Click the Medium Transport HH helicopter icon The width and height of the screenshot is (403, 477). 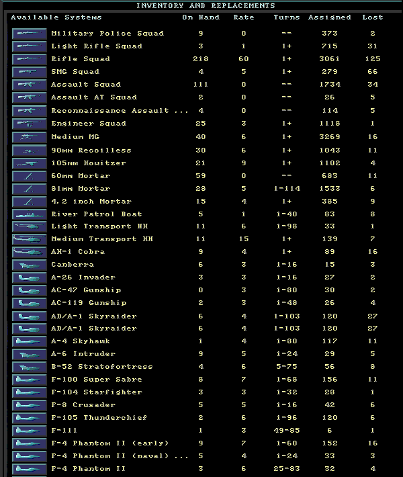[30, 239]
